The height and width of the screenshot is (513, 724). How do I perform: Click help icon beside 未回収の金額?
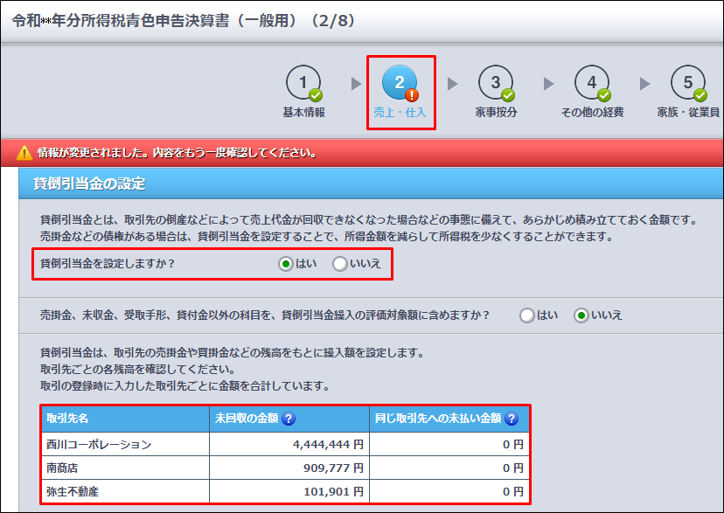click(289, 419)
